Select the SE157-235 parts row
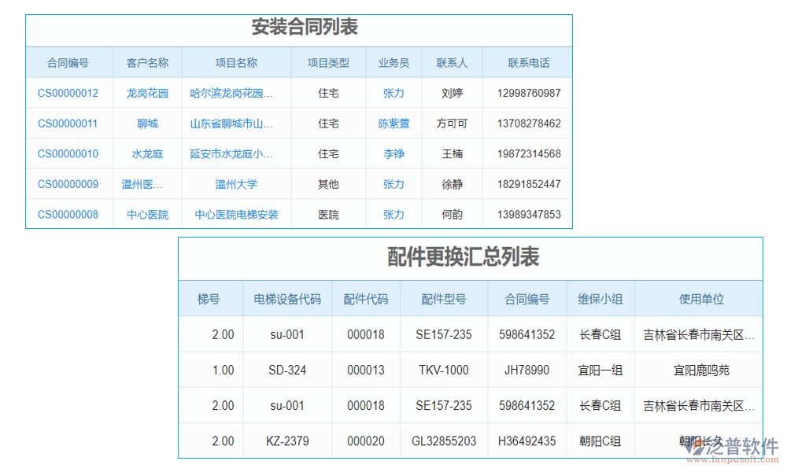Image resolution: width=787 pixels, height=472 pixels. tap(443, 334)
